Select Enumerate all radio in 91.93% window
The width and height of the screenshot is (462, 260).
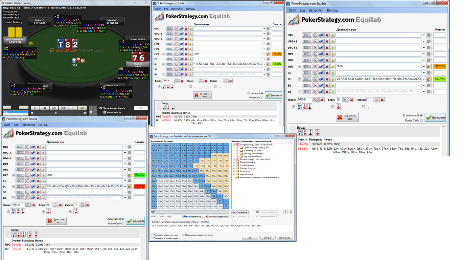[123, 219]
